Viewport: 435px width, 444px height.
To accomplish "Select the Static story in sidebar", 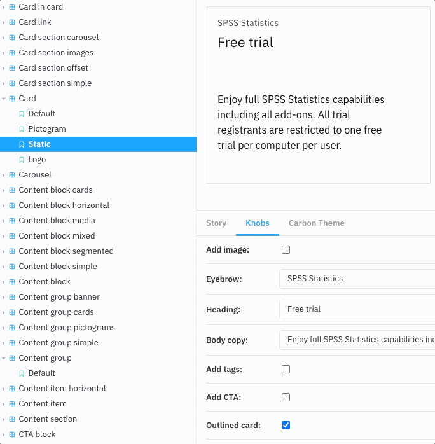I will click(98, 144).
